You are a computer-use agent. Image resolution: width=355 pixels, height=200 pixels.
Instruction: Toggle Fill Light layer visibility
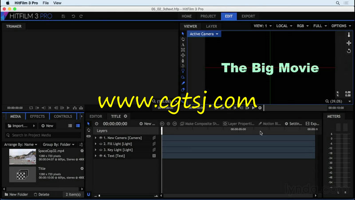coord(101,144)
